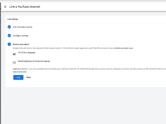The image size is (166, 124).
Task: Click the 'Google Ads will send' description
Action: coord(52,48)
